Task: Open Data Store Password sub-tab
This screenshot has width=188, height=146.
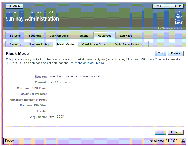Action: pos(129,44)
